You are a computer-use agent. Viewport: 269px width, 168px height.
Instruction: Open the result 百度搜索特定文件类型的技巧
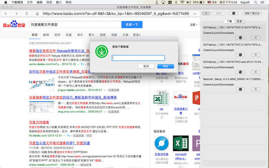[73, 97]
